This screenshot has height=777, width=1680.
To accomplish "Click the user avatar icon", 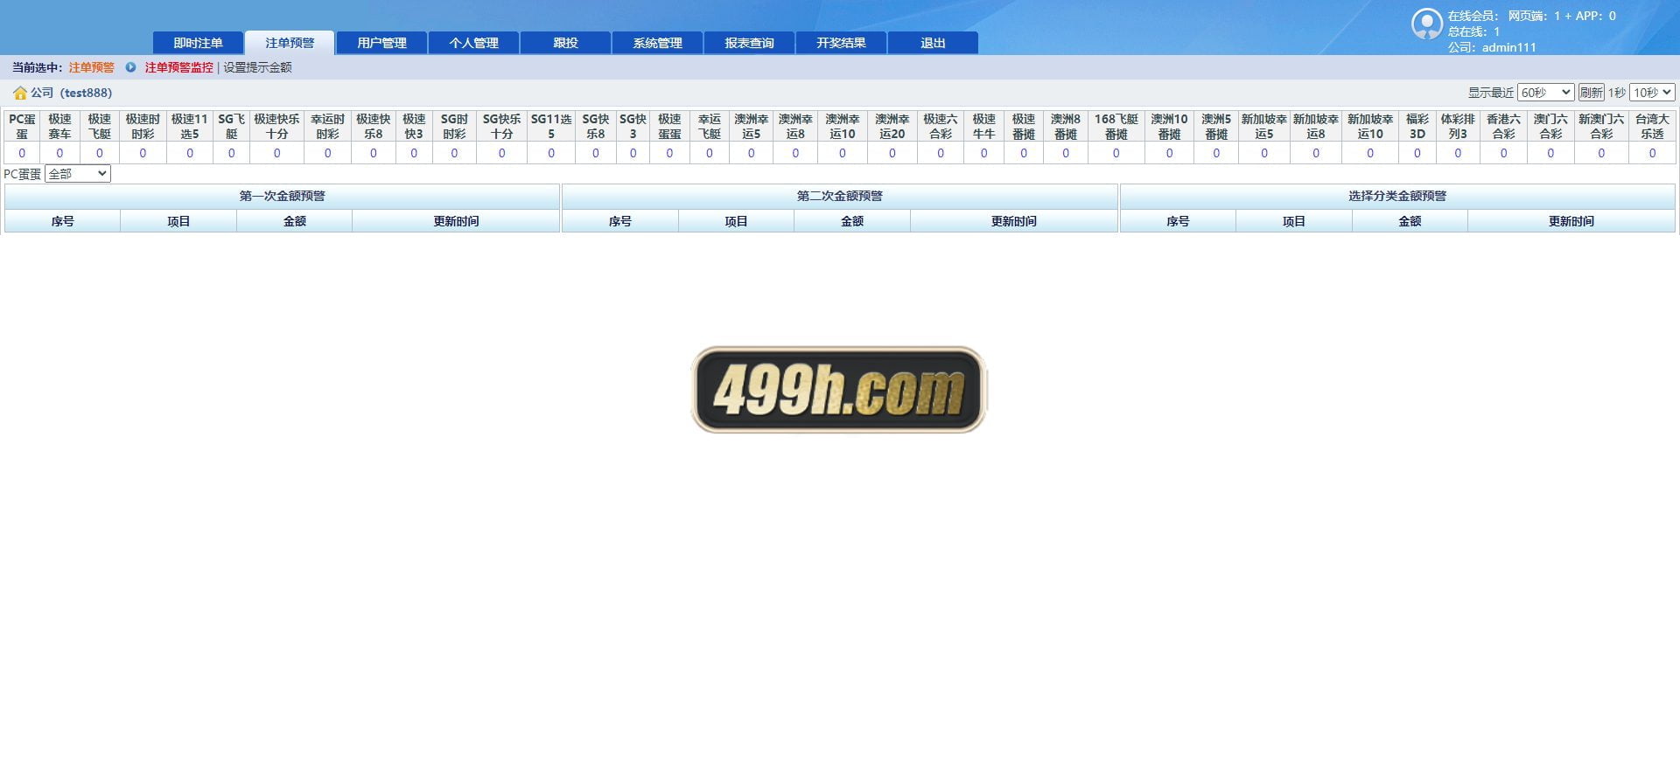I will [1426, 24].
